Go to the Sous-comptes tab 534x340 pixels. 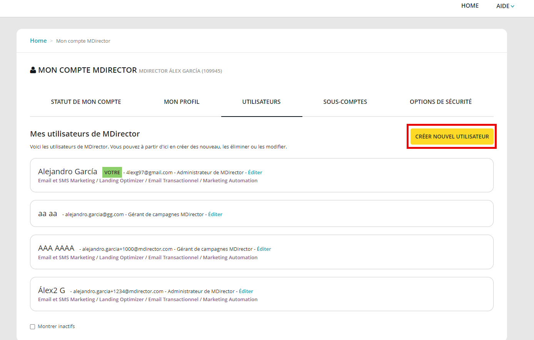click(x=345, y=102)
